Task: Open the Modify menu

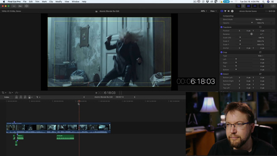Action: pos(59,2)
